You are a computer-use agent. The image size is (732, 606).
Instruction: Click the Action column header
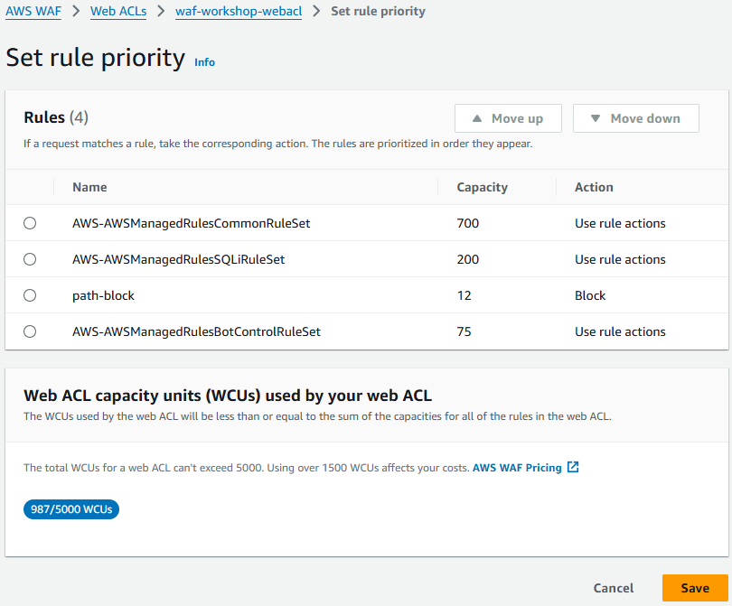pyautogui.click(x=594, y=187)
